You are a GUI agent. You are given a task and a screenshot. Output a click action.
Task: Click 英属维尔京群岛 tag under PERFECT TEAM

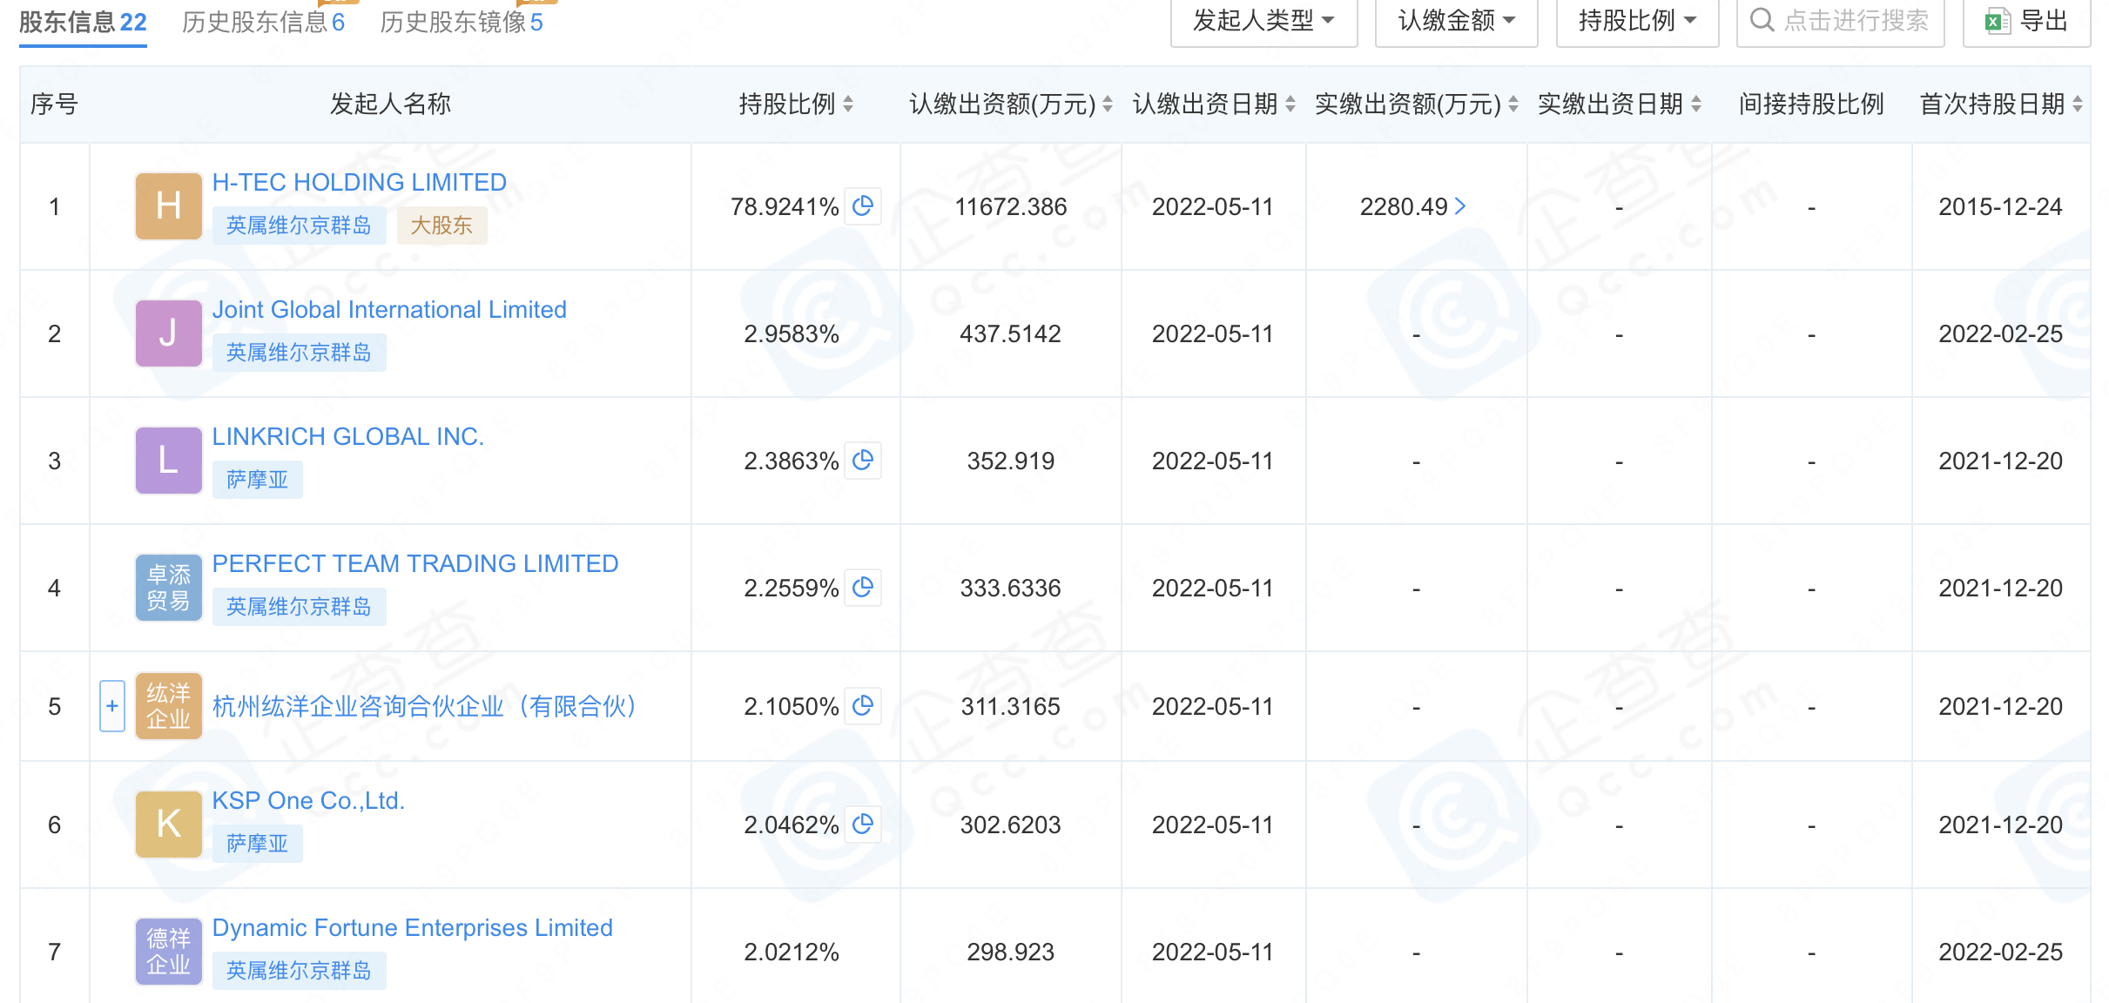point(299,607)
